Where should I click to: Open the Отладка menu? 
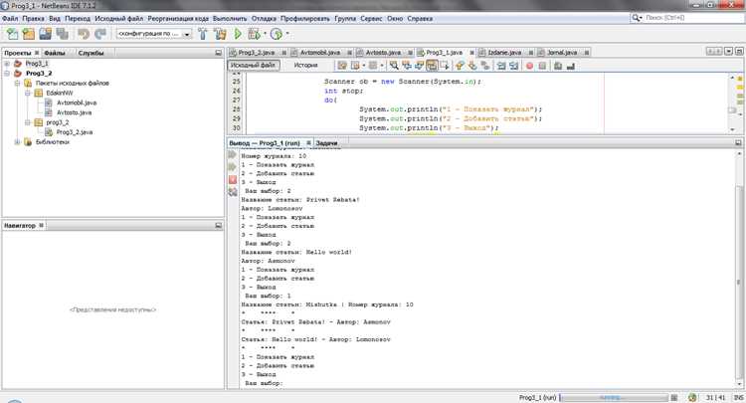point(264,19)
